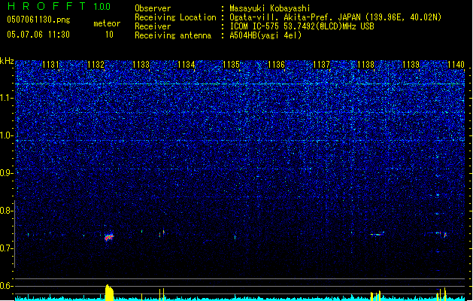This screenshot has width=473, height=301.
Task: Click time marker 1133
Action: click(141, 65)
